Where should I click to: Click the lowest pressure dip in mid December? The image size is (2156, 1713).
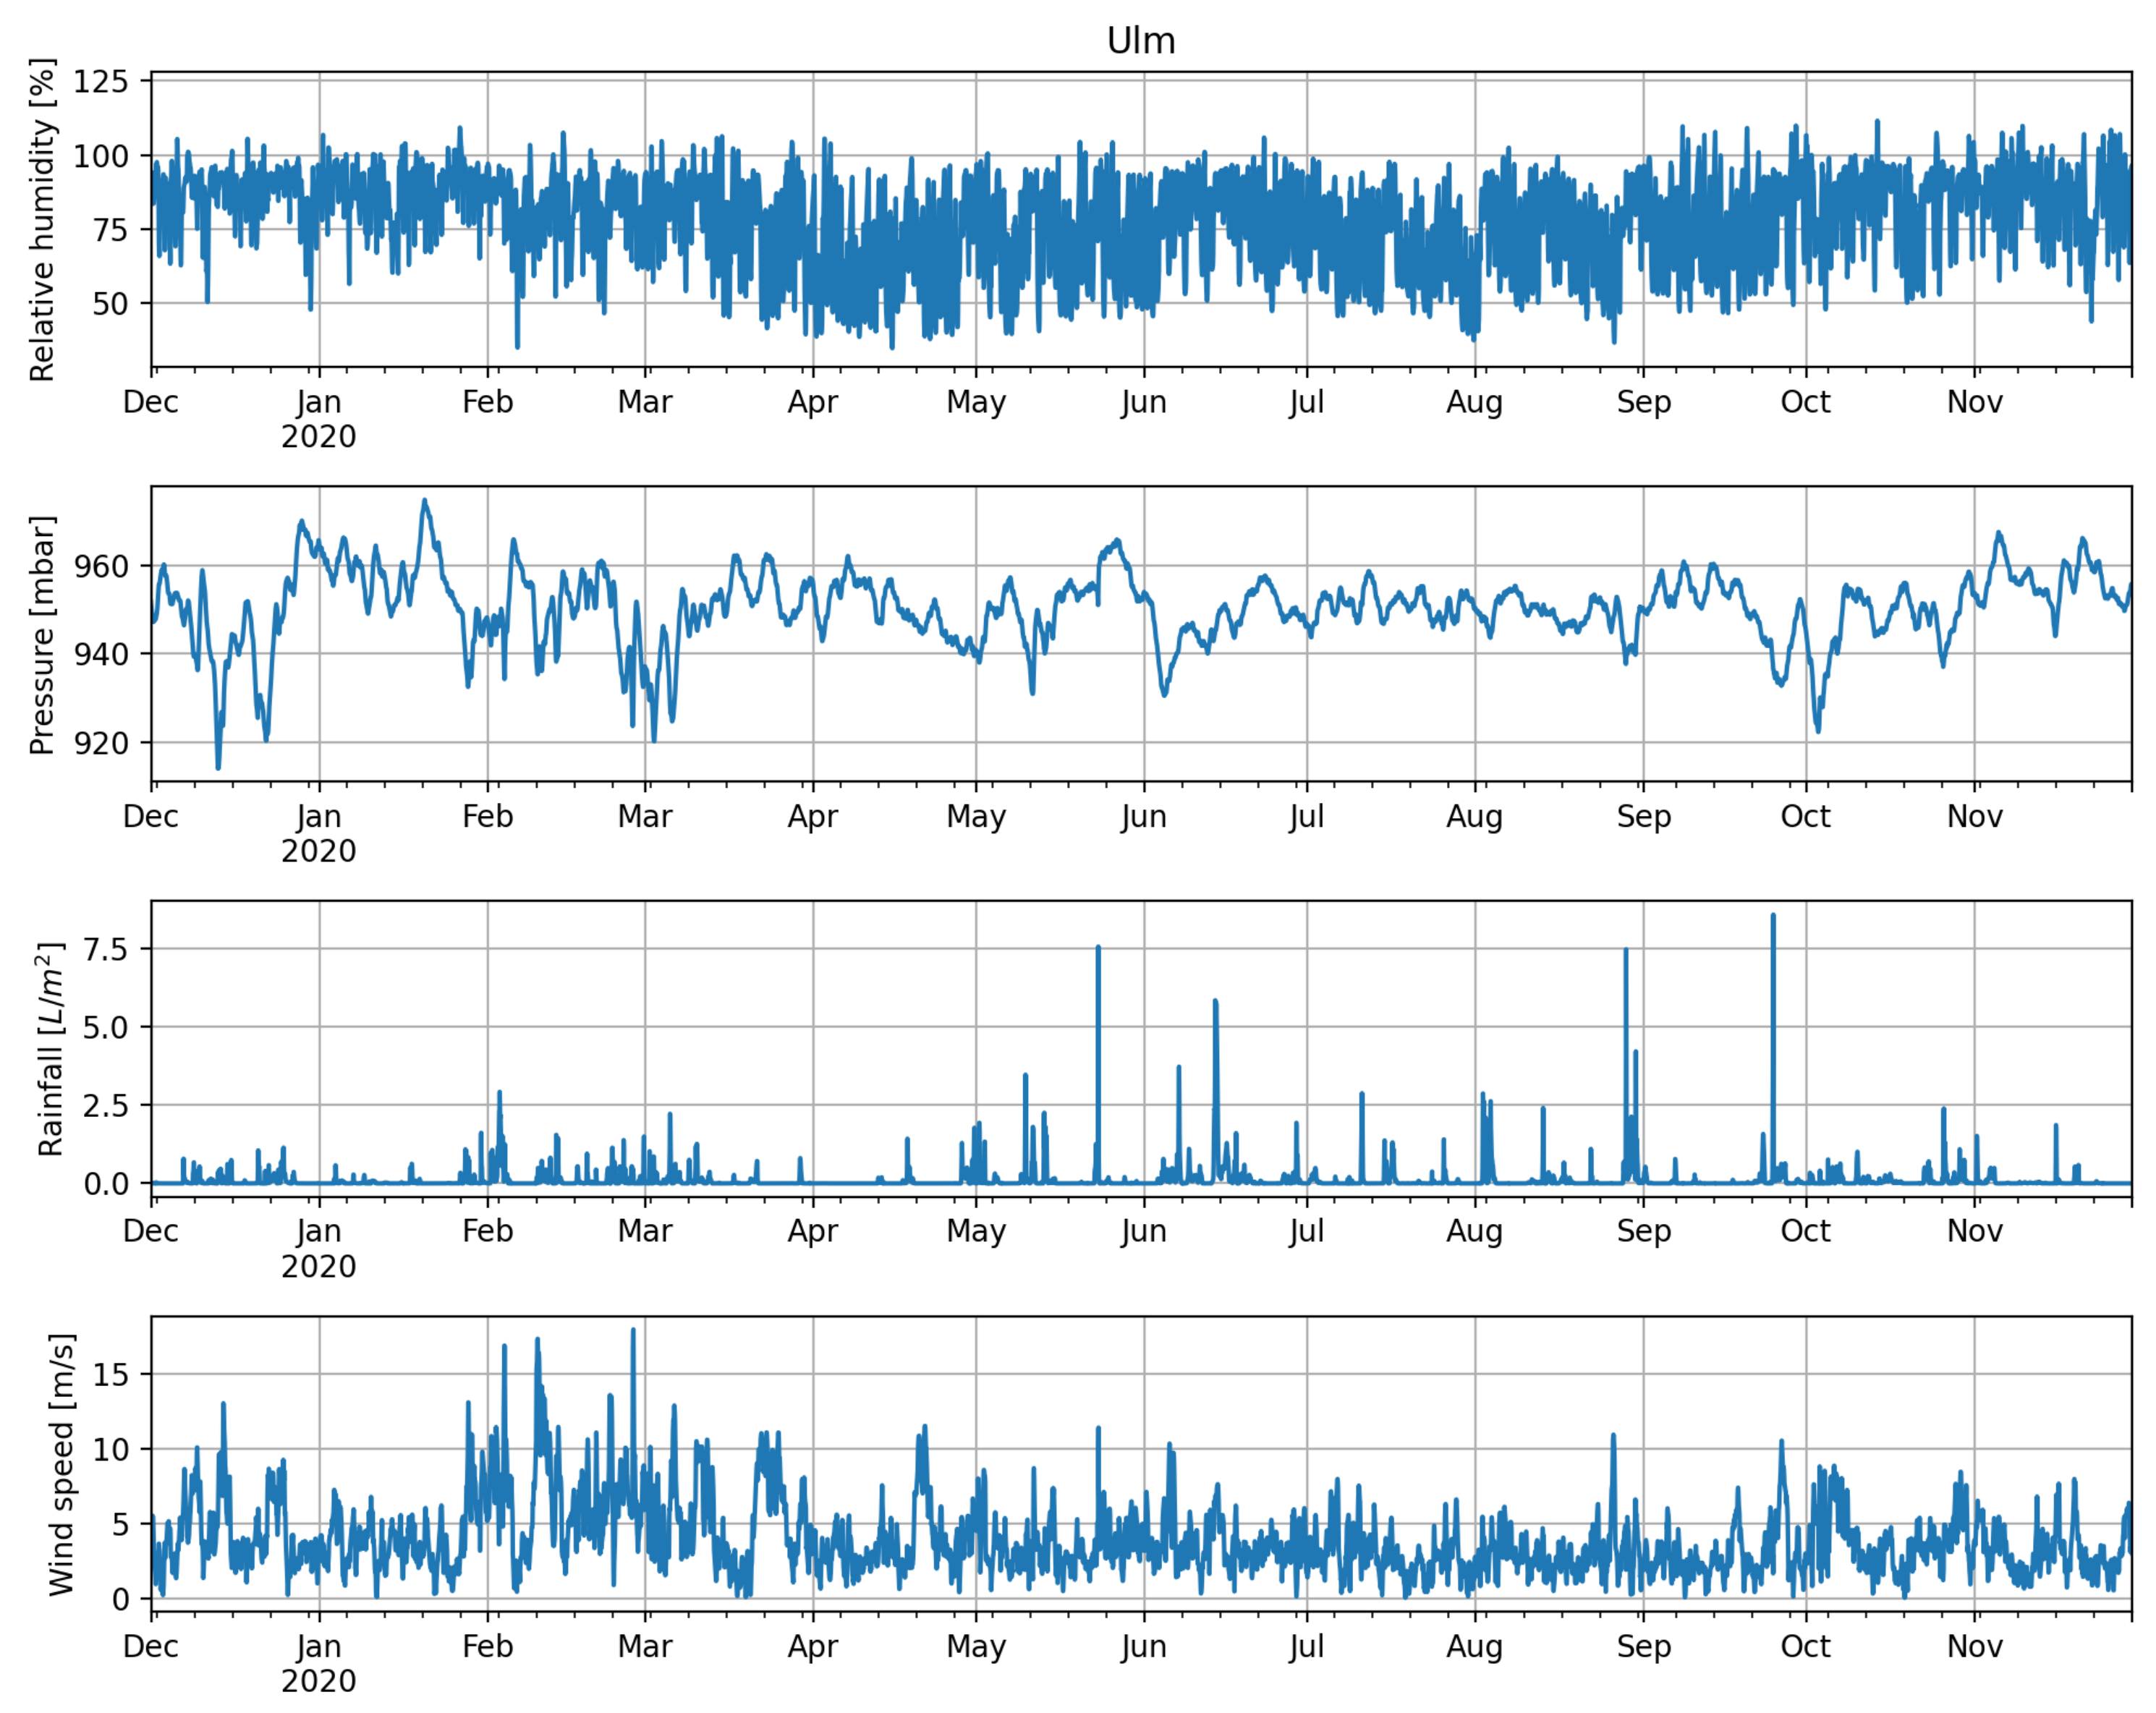[x=218, y=766]
